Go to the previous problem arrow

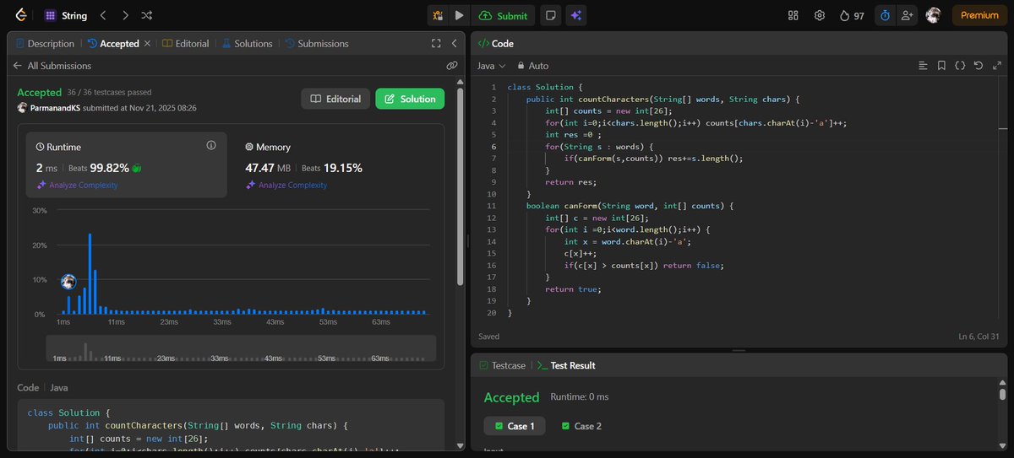pos(103,15)
